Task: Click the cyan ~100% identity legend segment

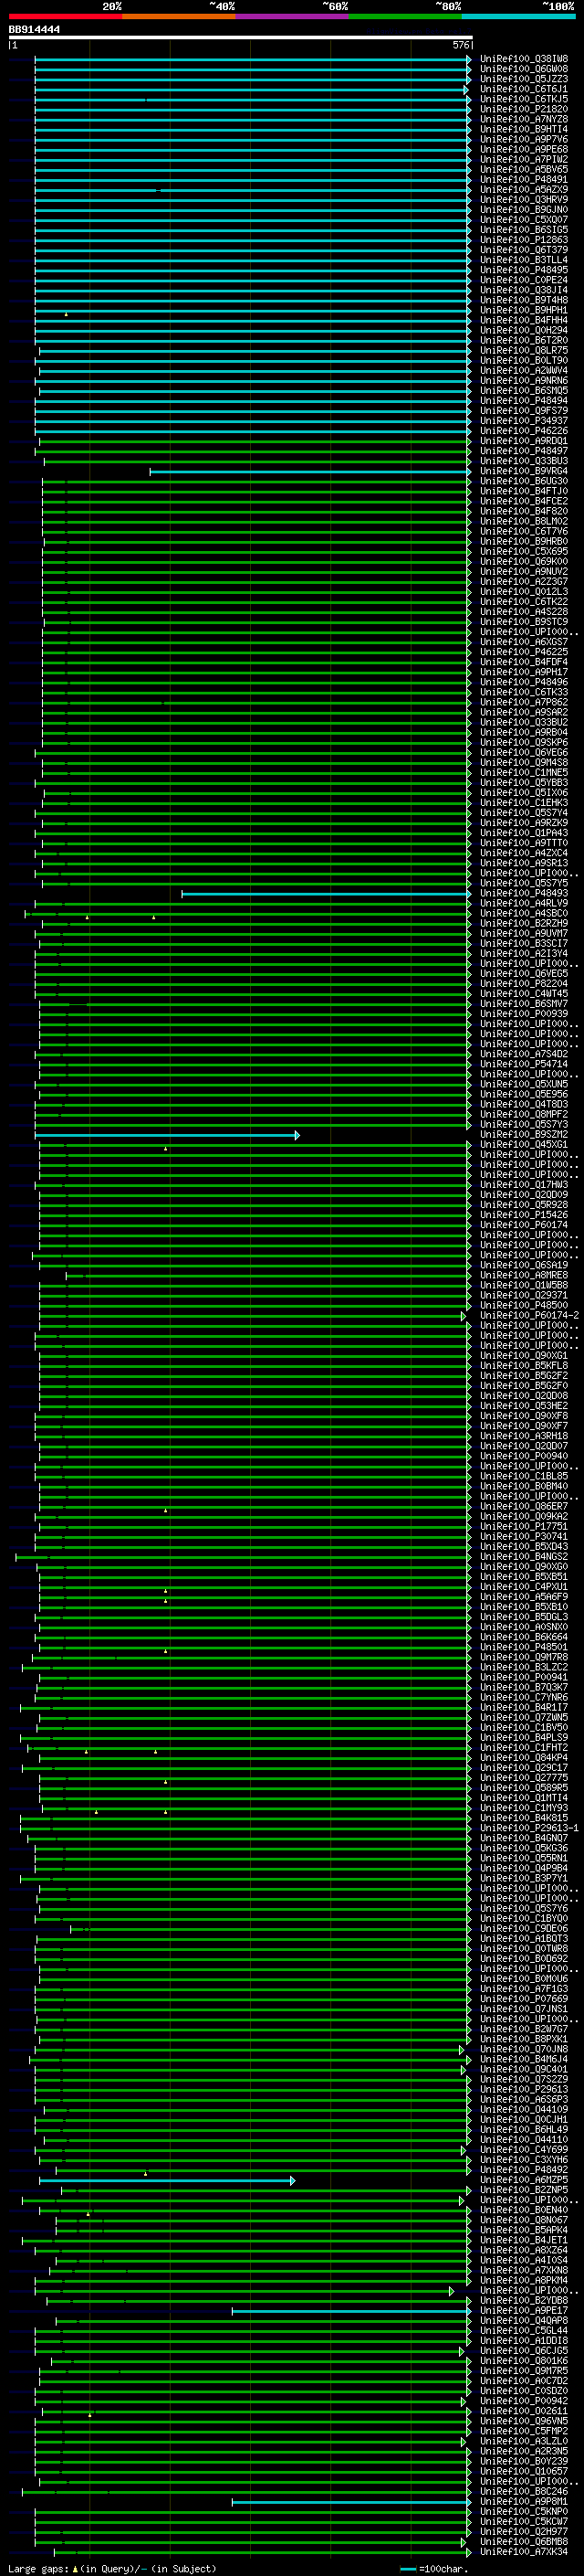Action: pos(519,16)
